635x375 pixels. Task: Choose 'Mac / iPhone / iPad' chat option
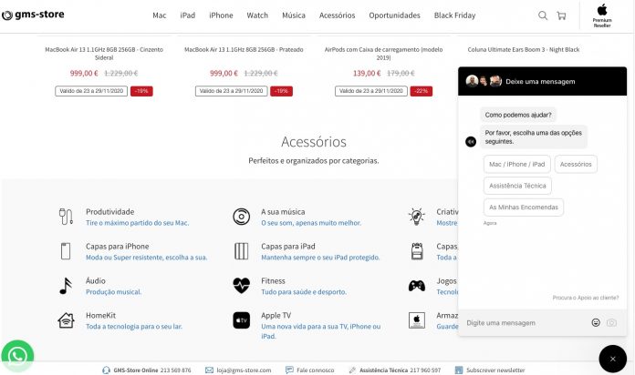pyautogui.click(x=516, y=164)
